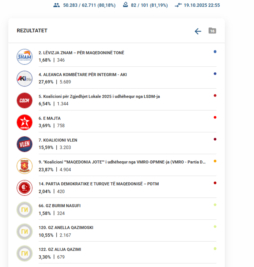Click the voters turnout people icon
The height and width of the screenshot is (267, 254).
(57, 5)
